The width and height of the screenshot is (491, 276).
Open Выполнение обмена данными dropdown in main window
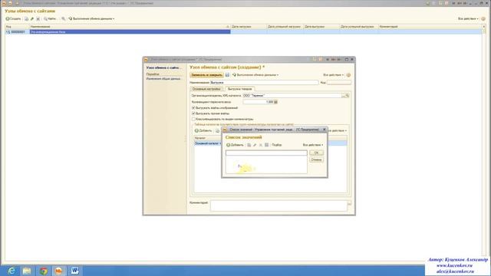[x=91, y=18]
